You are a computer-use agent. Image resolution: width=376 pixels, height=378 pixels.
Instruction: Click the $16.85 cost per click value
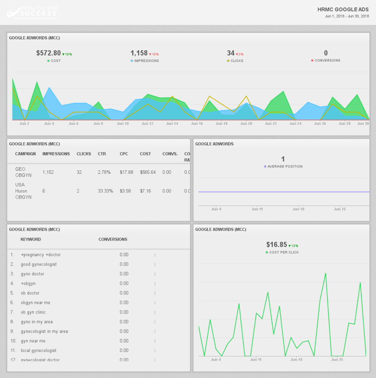[x=276, y=244]
